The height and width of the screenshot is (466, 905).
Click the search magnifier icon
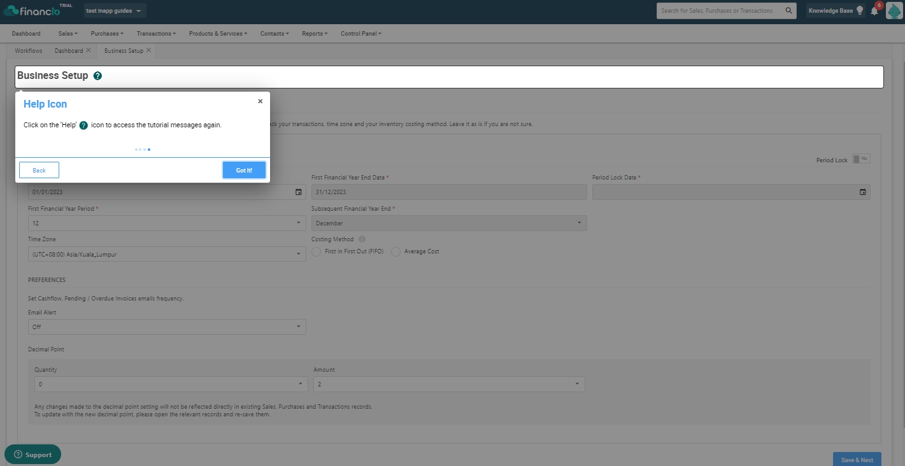(788, 11)
